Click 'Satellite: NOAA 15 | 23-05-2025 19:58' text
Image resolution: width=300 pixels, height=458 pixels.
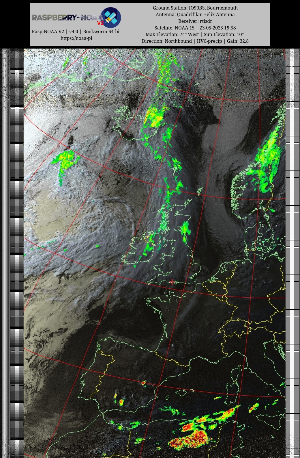click(195, 28)
